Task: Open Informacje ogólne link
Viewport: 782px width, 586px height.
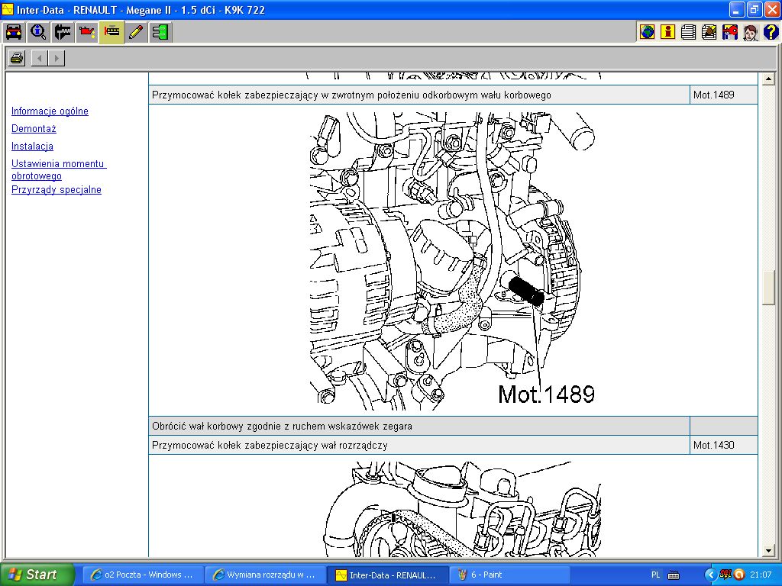Action: coord(50,111)
